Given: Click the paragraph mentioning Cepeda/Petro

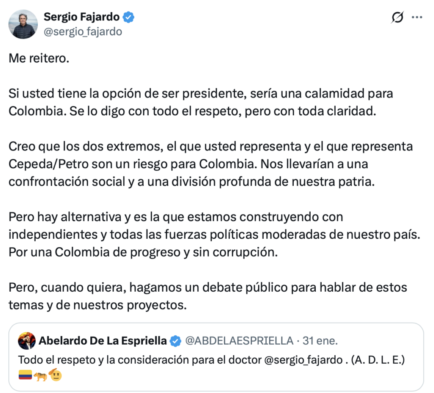Looking at the screenshot, I should 210,164.
